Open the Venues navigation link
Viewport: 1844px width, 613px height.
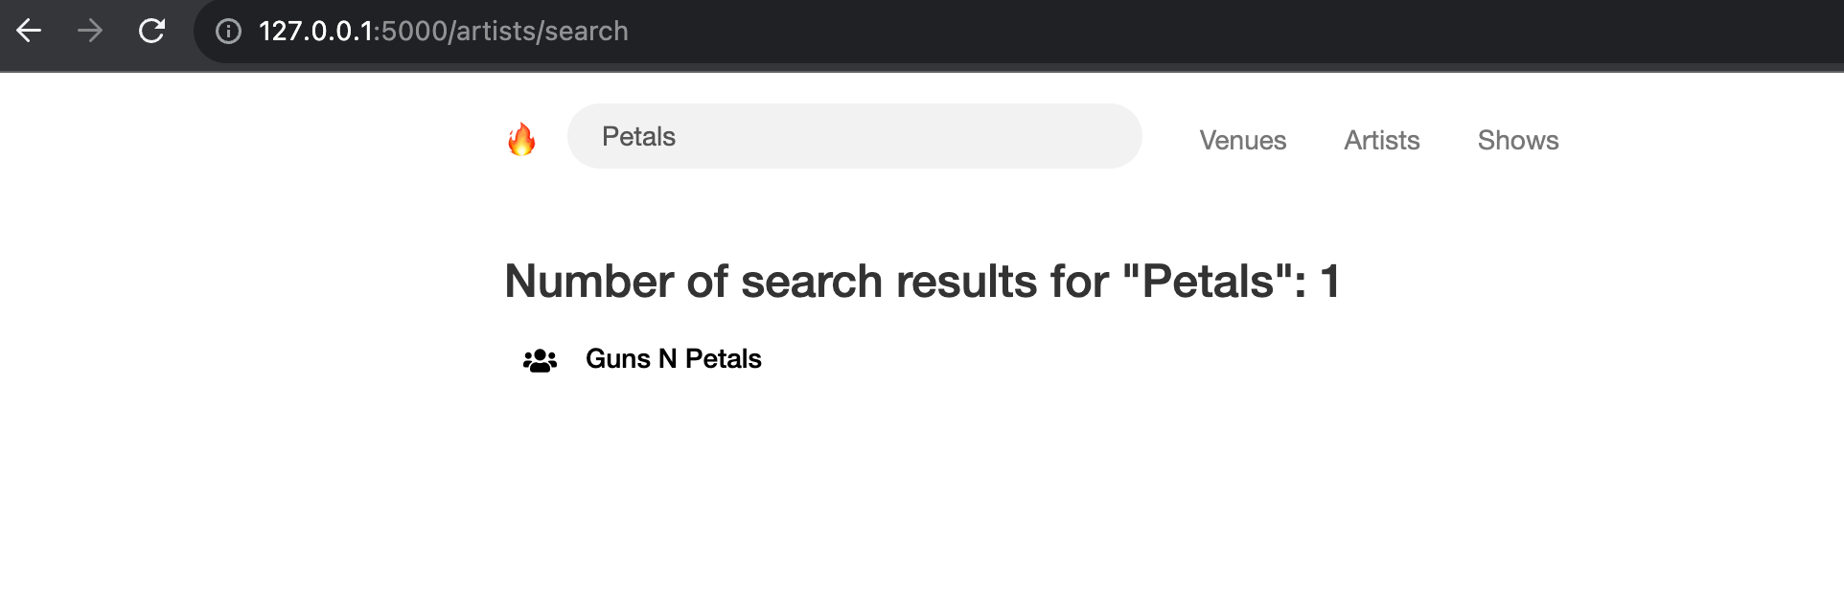1242,140
